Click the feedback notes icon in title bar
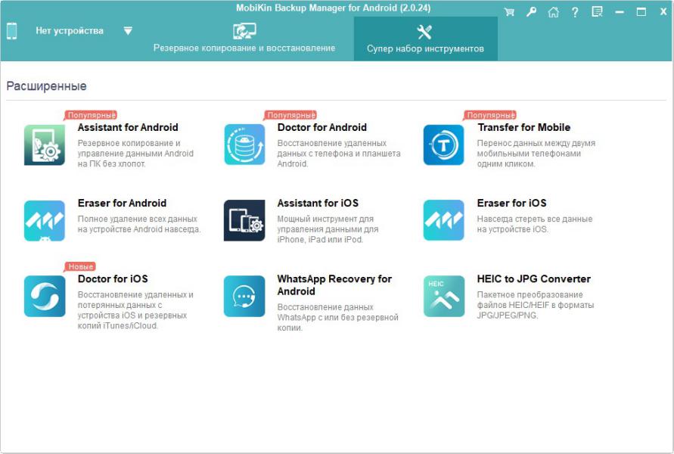Screen dimensions: 674x454 (597, 12)
